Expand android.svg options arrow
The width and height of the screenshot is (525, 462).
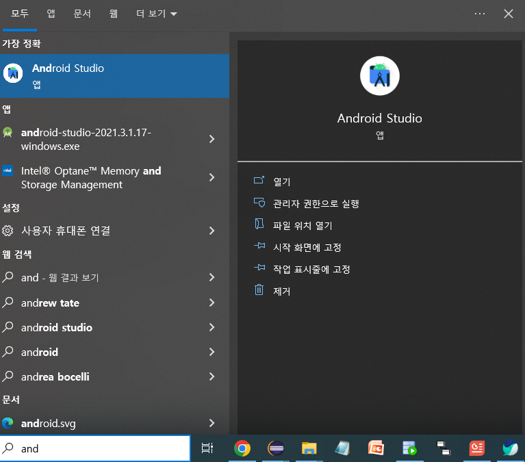pos(212,423)
